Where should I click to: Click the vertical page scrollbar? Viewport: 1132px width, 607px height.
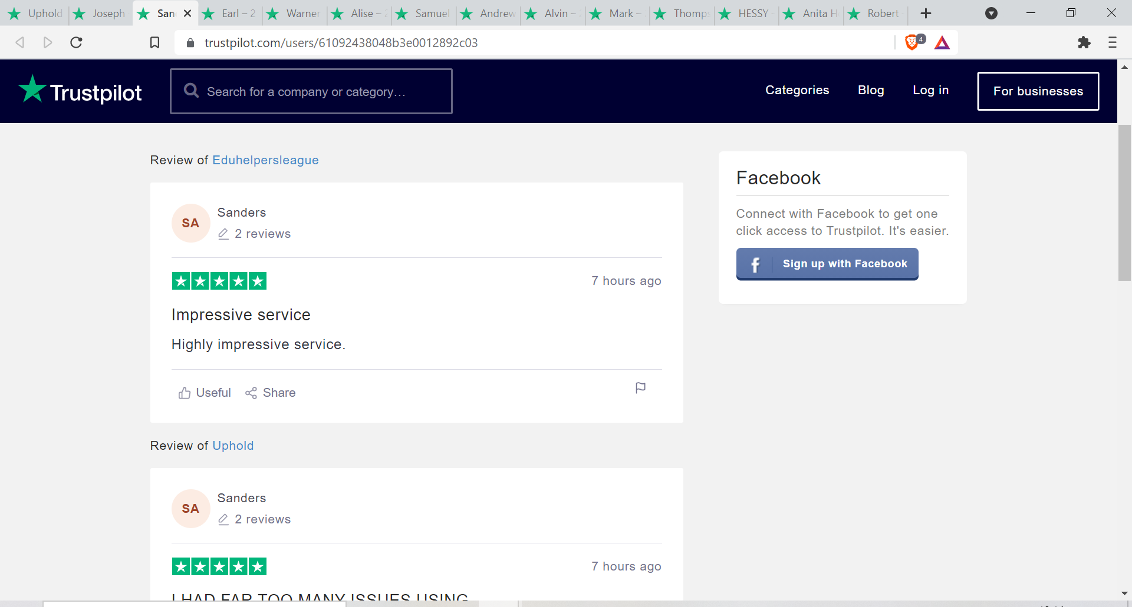(x=1124, y=203)
